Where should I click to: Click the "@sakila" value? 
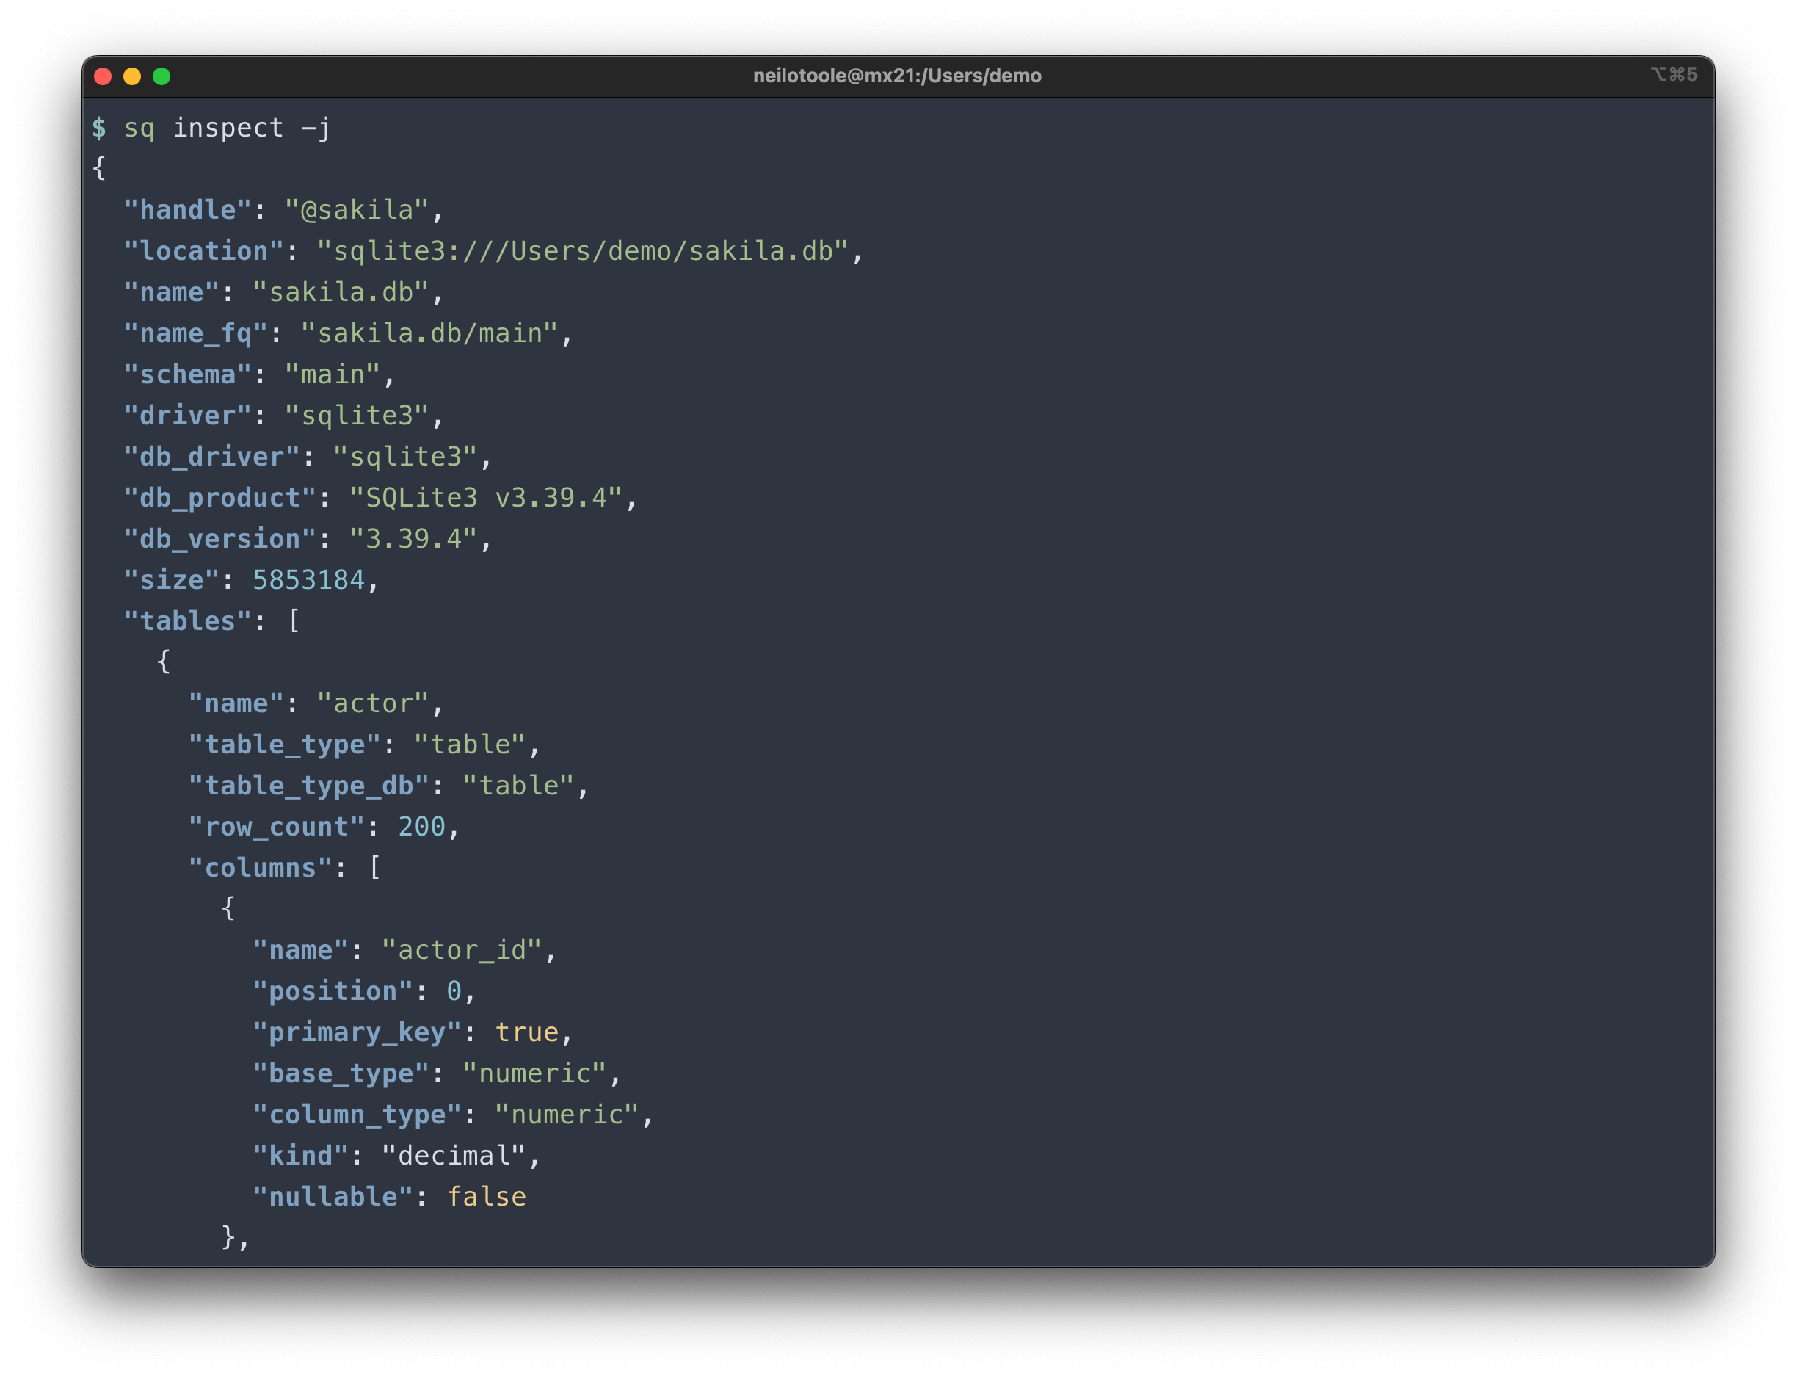[357, 211]
